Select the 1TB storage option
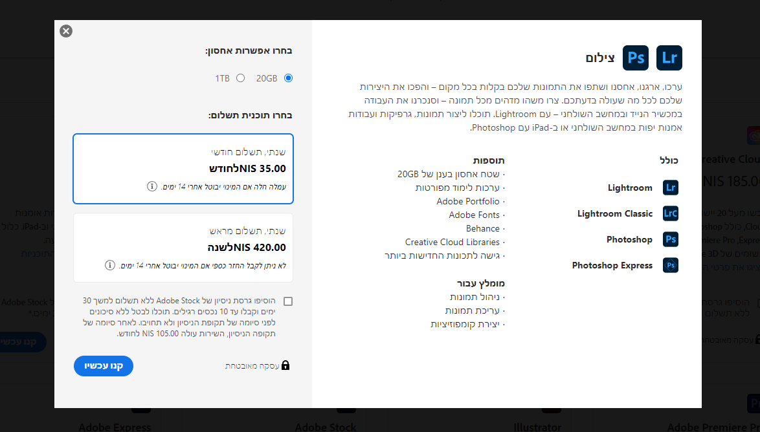 (x=240, y=78)
